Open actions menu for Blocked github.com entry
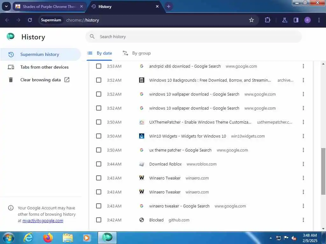Screen dimensions: 326x244 (303, 220)
